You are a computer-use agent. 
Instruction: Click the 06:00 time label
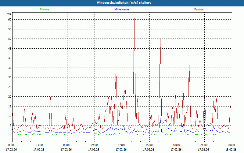[x=67, y=145]
